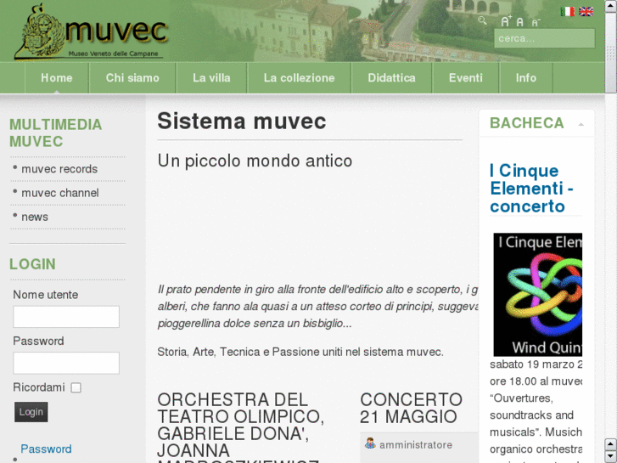The height and width of the screenshot is (463, 617).
Task: Click the Password input field
Action: point(66,363)
